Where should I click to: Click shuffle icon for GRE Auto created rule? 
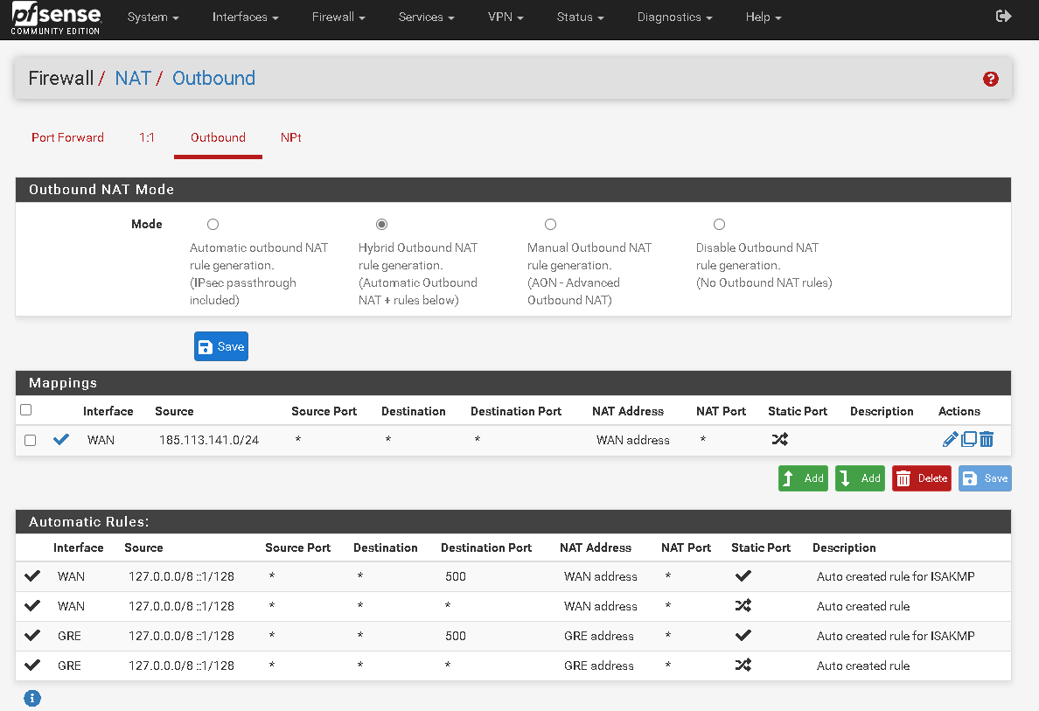click(x=743, y=666)
